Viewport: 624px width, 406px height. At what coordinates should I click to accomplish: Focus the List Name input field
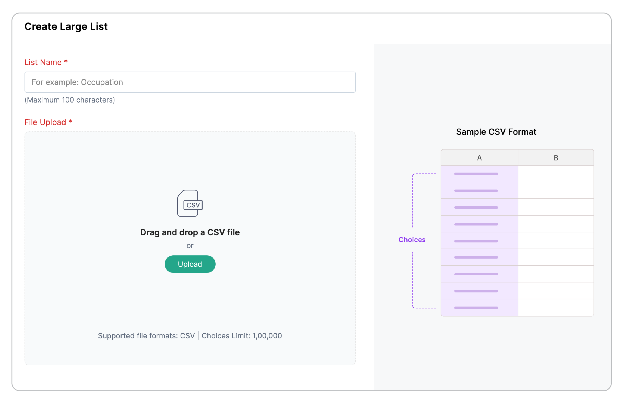190,82
